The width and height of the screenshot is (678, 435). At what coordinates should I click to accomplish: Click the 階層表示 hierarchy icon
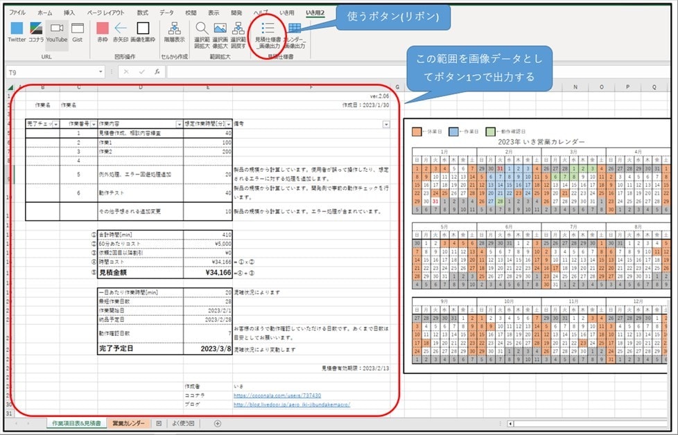click(x=174, y=32)
